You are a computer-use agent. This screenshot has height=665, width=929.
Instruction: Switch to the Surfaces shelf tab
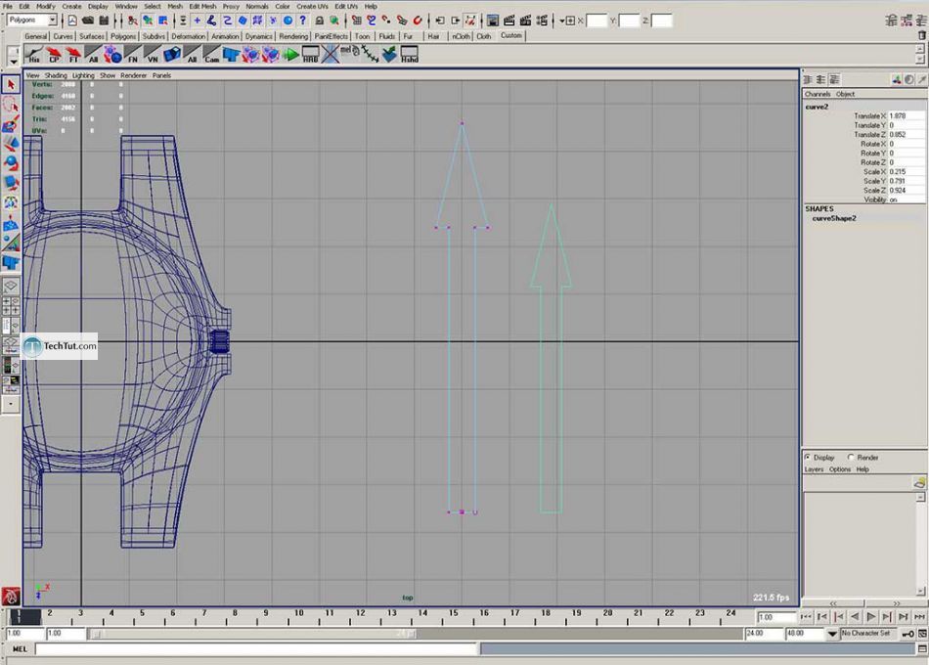click(91, 36)
